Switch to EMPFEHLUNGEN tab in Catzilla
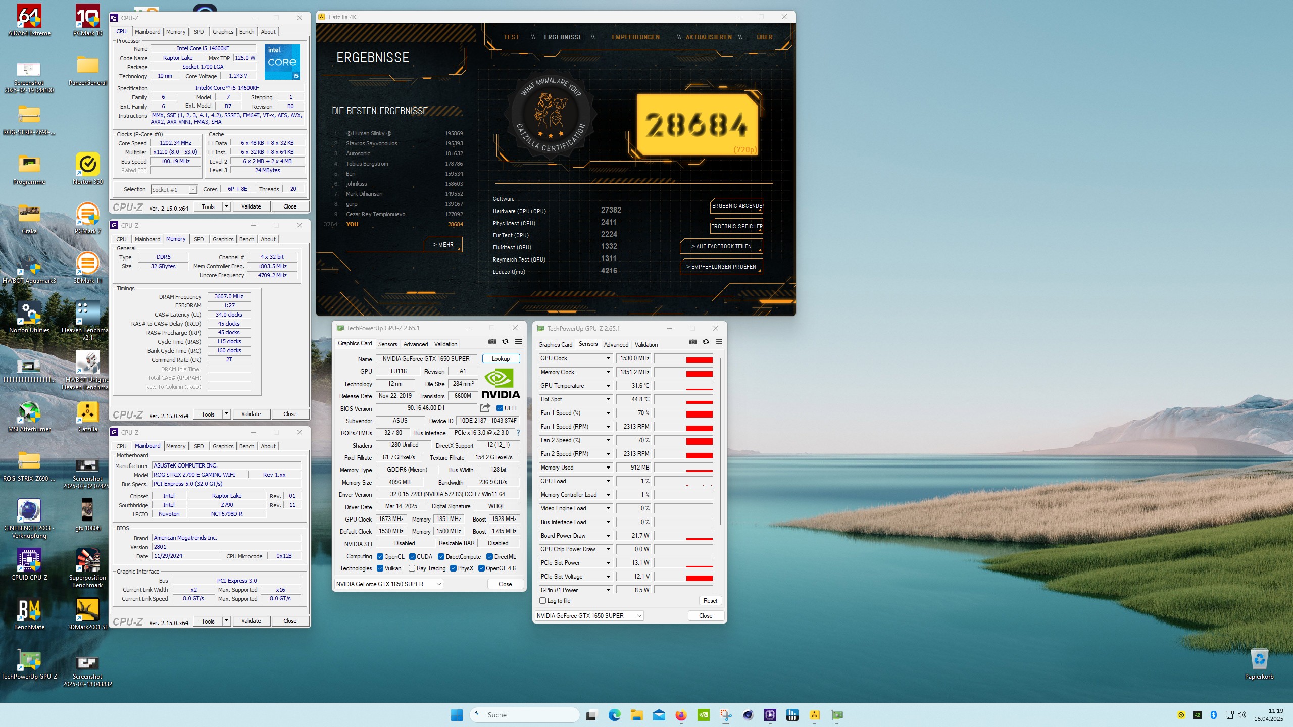This screenshot has height=727, width=1293. coord(635,37)
